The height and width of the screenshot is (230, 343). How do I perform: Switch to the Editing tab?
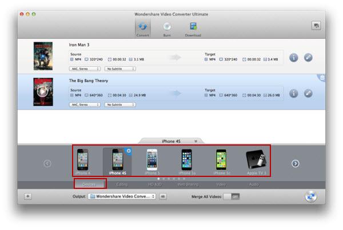coord(122,184)
